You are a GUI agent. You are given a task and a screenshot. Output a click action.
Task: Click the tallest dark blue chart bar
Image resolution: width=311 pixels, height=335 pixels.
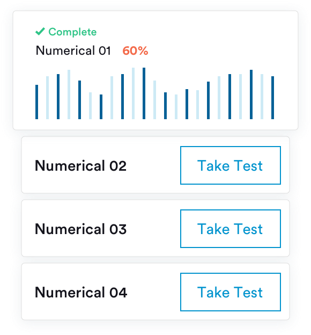tap(144, 93)
